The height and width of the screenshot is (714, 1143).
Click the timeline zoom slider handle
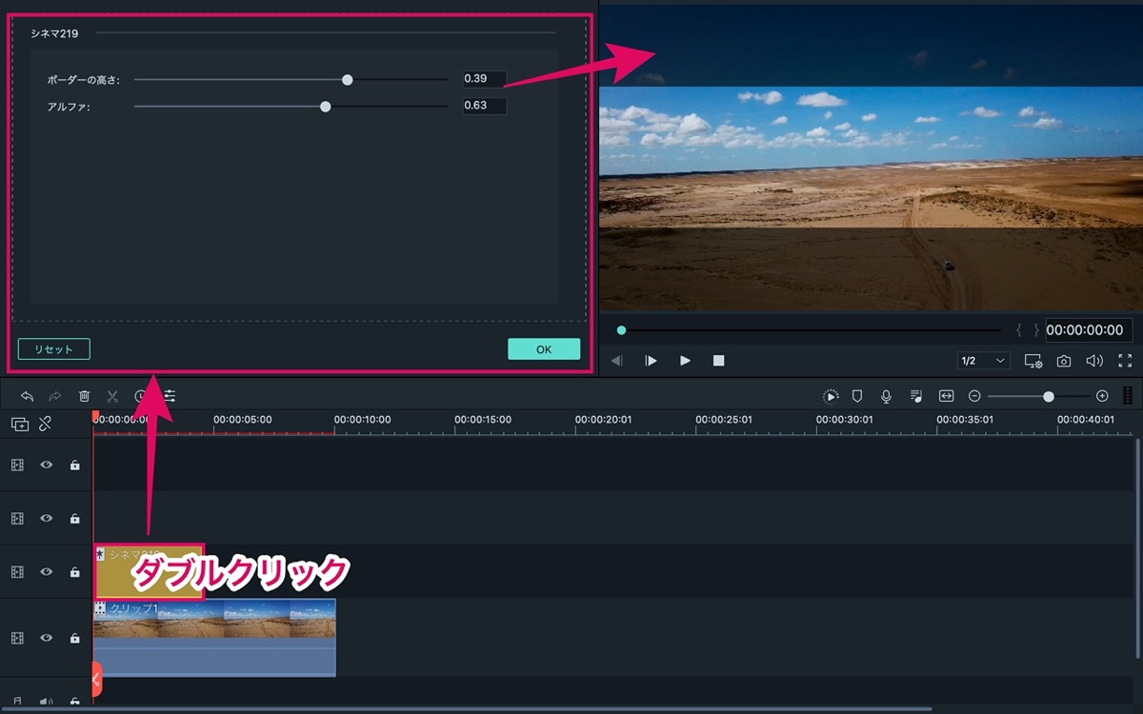pos(1049,396)
